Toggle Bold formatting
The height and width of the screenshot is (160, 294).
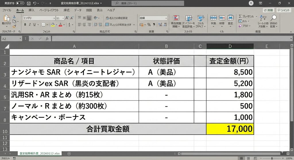25,25
